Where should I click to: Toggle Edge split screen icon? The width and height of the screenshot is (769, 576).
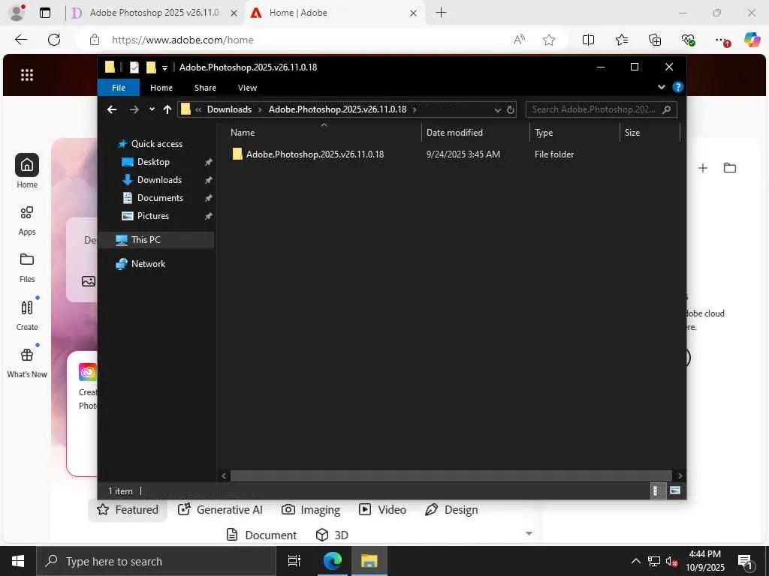click(588, 40)
